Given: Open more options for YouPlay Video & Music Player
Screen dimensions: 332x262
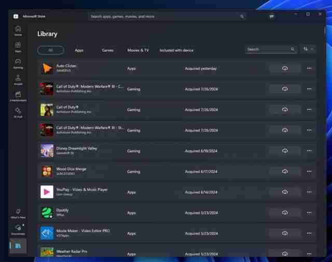Looking at the screenshot, I should [309, 192].
